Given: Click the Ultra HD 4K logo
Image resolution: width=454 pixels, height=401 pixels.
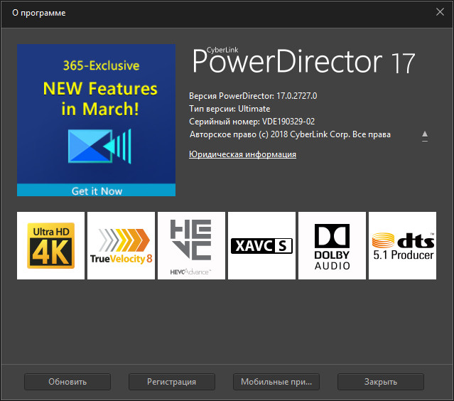Looking at the screenshot, I should pos(50,245).
